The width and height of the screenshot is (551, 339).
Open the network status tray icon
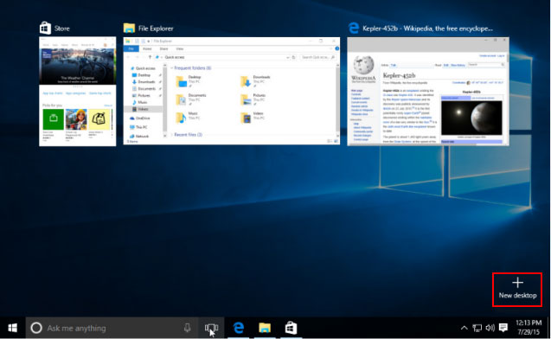pos(477,328)
